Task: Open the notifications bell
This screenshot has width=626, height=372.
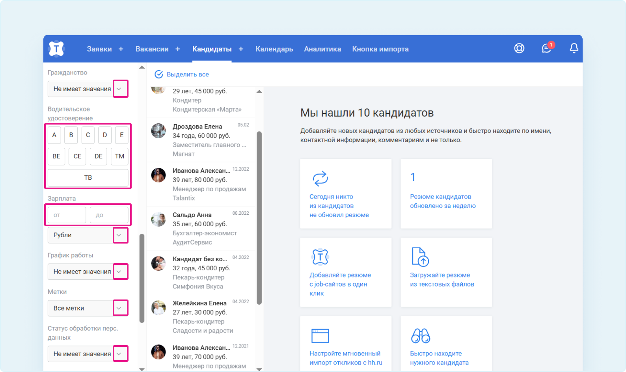Action: tap(574, 48)
